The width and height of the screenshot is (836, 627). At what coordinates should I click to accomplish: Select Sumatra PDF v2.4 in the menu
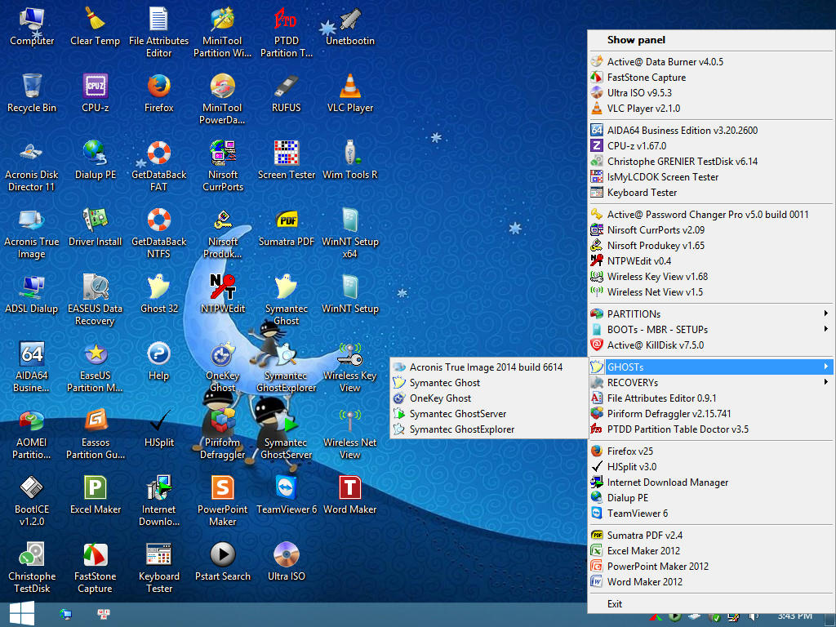pos(711,536)
